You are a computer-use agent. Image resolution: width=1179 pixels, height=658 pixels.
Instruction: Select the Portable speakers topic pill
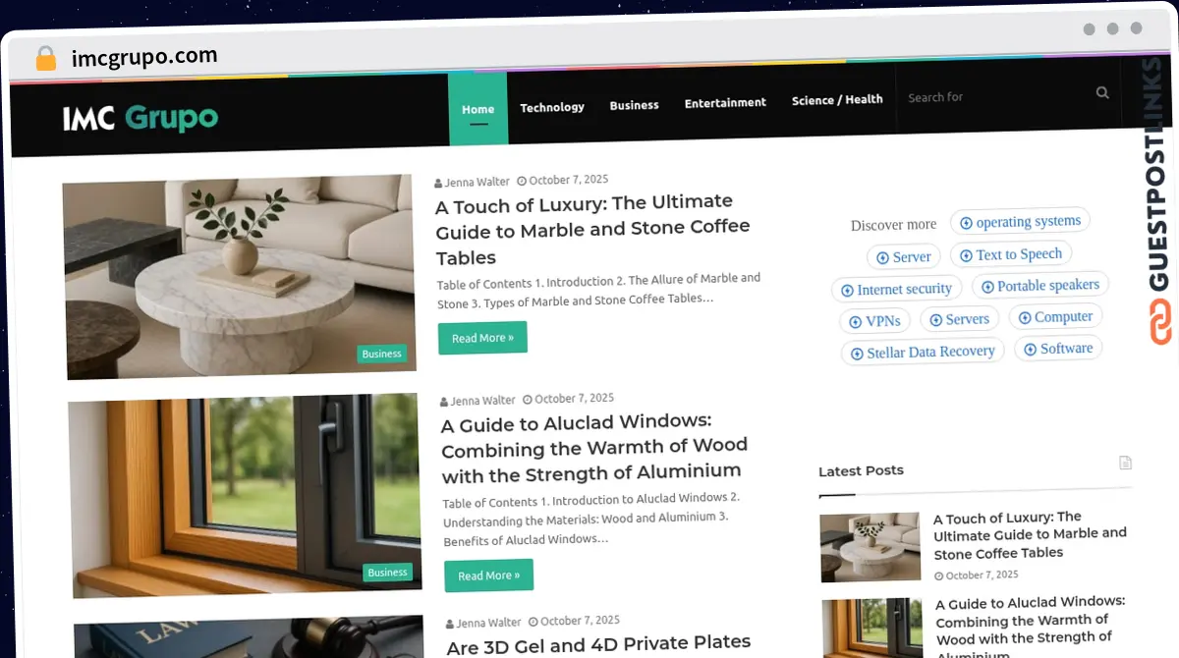(x=1040, y=286)
